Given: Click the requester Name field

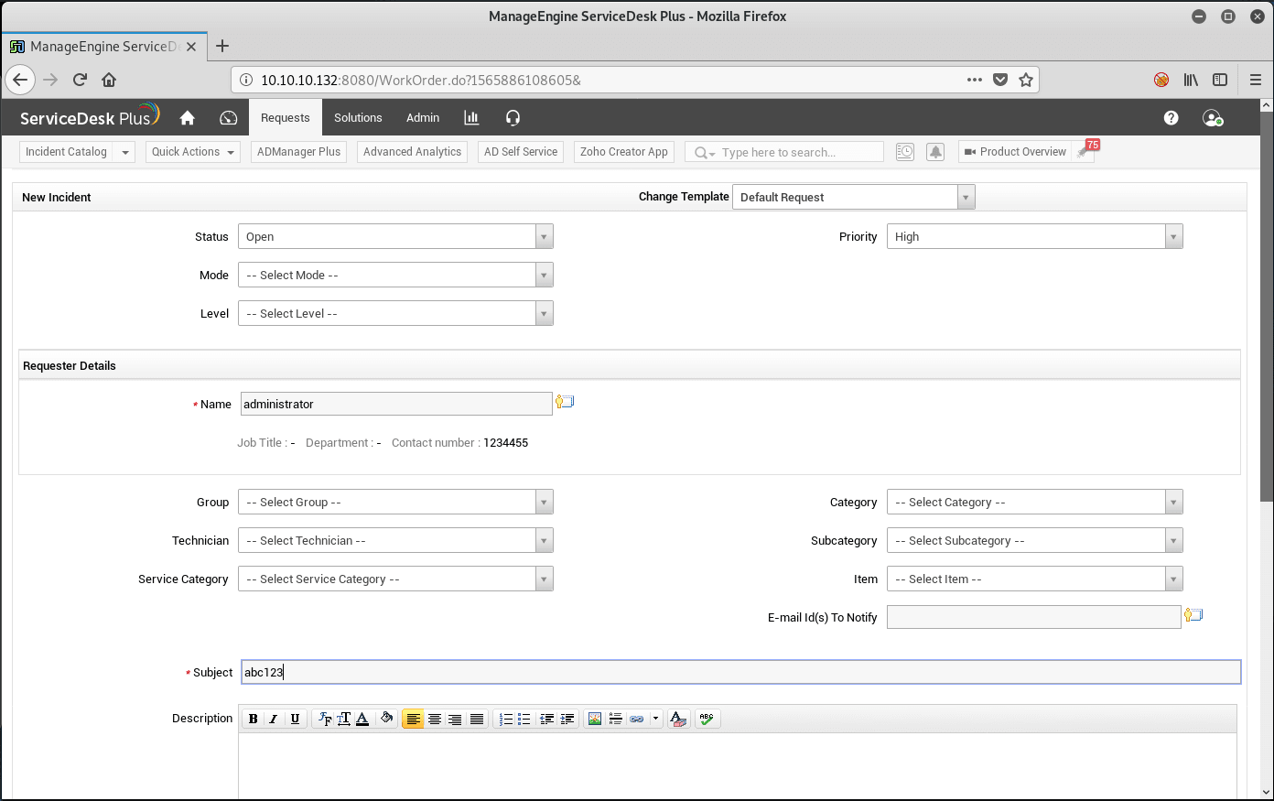Looking at the screenshot, I should (396, 404).
